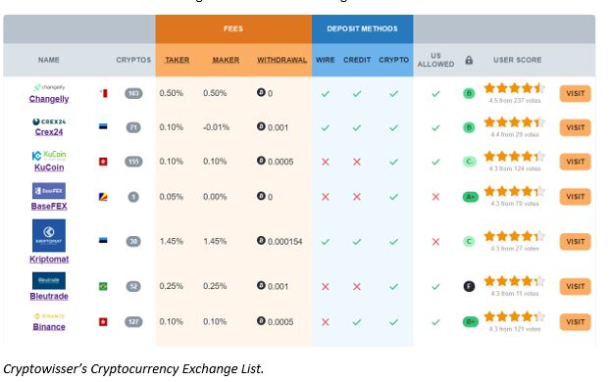Viewport: 609px width, 382px height.
Task: Click Bleutrade's black F security badge
Action: click(469, 287)
